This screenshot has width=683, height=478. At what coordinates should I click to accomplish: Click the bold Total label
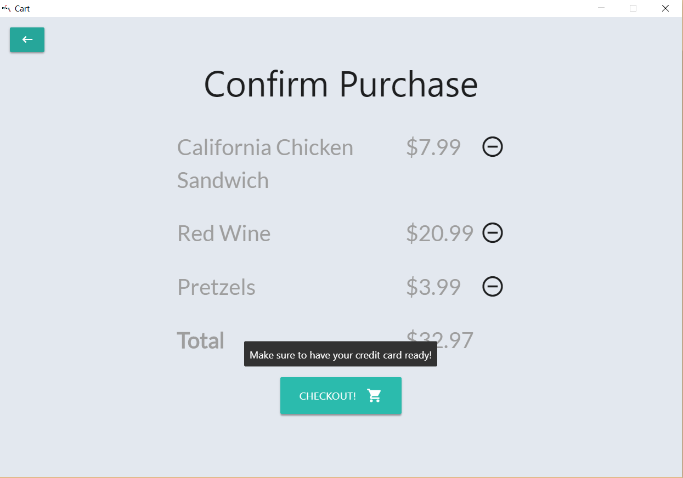[200, 340]
